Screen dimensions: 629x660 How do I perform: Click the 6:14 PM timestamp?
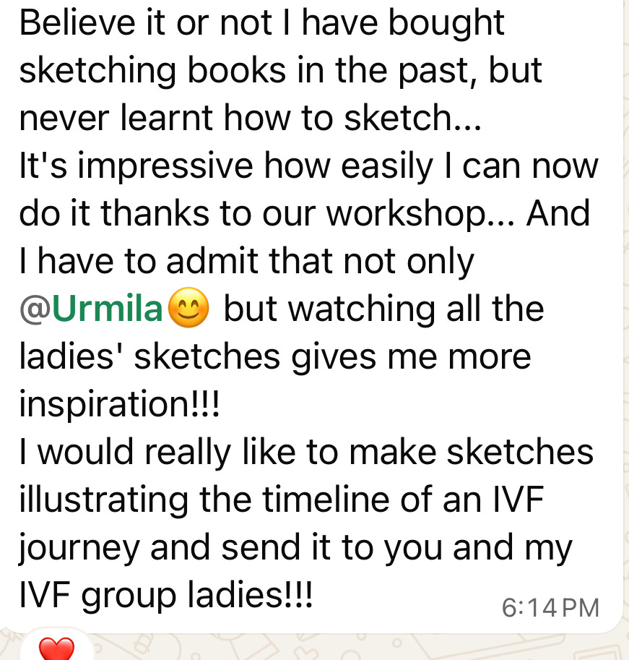coord(550,608)
